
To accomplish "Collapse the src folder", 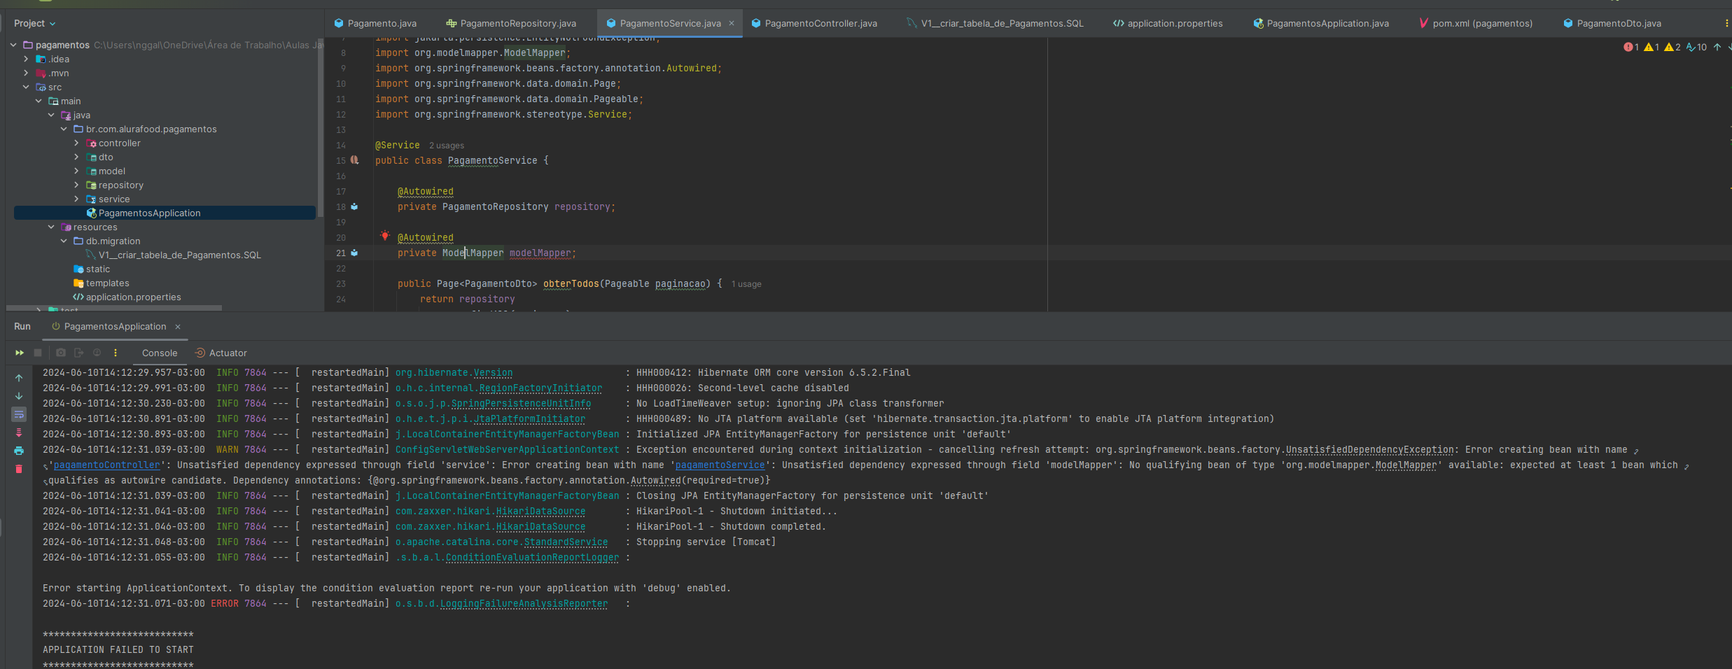I will point(26,87).
